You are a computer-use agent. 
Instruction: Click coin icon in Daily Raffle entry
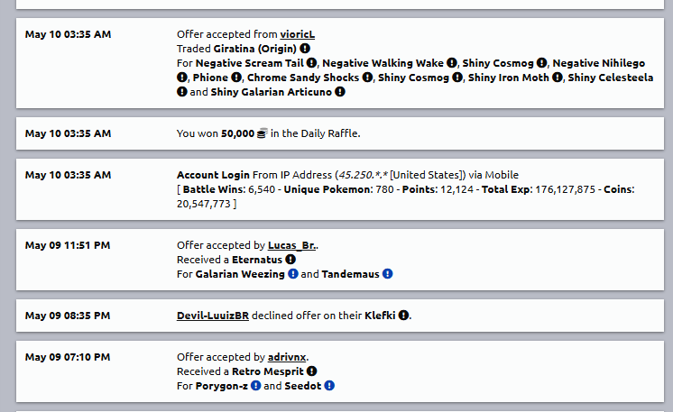(262, 133)
